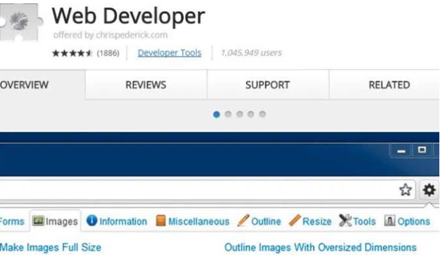Click the Resize ruler icon
This screenshot has width=442, height=255.
[295, 221]
